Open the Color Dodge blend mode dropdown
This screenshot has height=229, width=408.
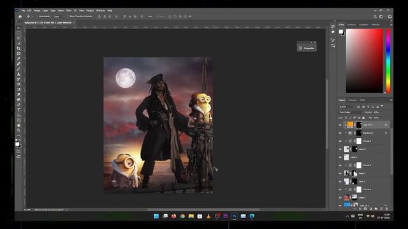click(x=351, y=113)
